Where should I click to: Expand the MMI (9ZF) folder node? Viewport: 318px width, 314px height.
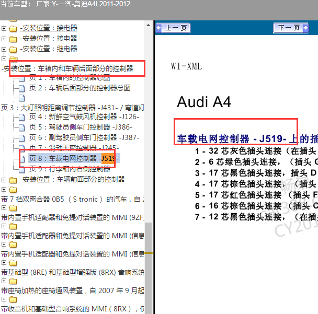(4, 207)
